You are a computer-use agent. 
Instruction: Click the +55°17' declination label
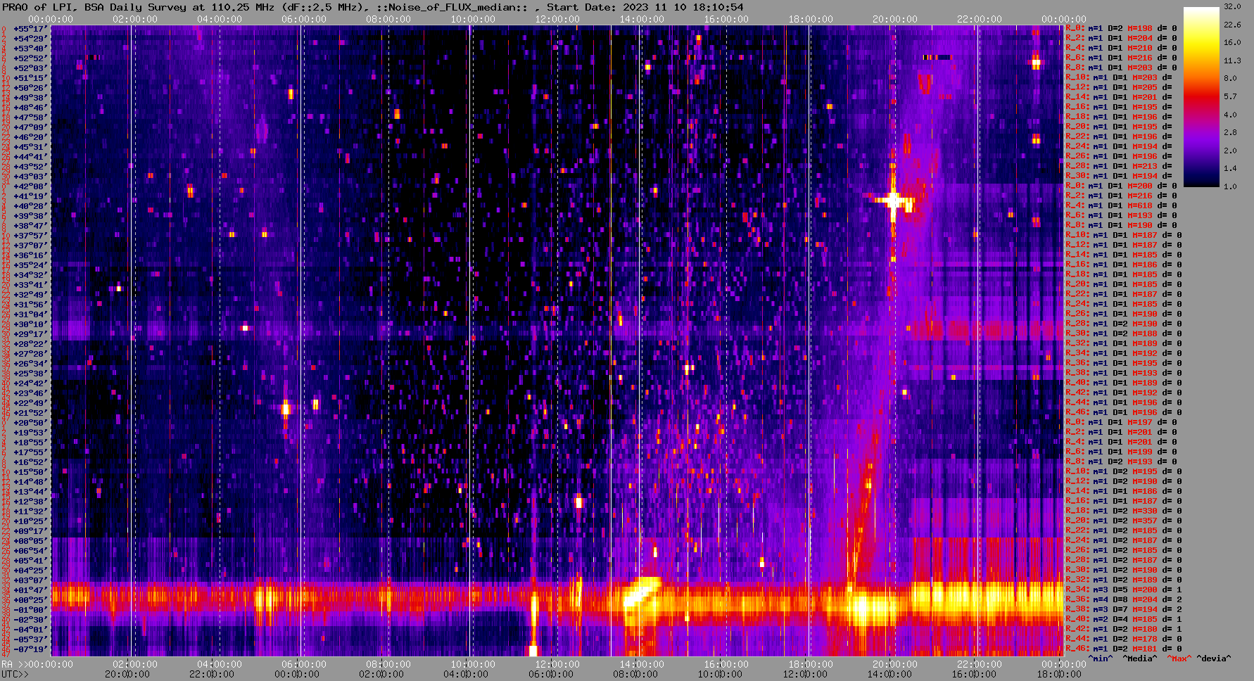click(x=30, y=28)
